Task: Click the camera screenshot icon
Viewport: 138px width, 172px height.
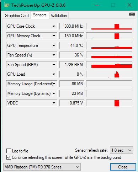Action: point(132,14)
